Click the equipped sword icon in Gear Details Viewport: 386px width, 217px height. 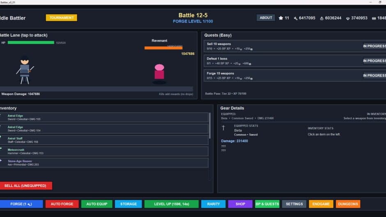(224, 128)
